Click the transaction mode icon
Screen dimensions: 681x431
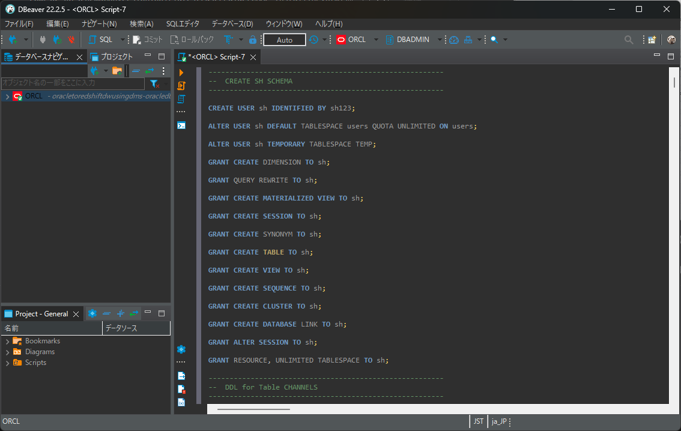[x=228, y=40]
